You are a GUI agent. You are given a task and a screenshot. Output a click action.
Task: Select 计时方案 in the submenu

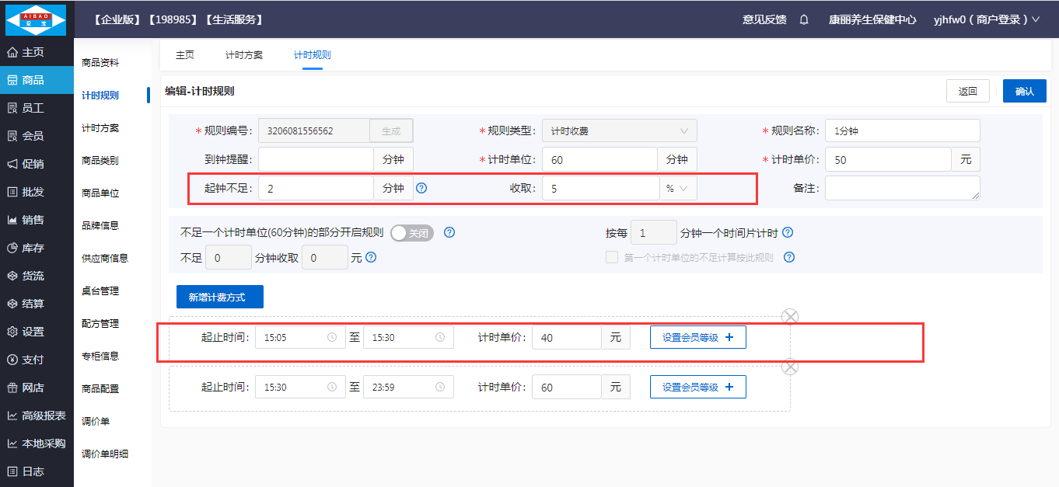(100, 127)
